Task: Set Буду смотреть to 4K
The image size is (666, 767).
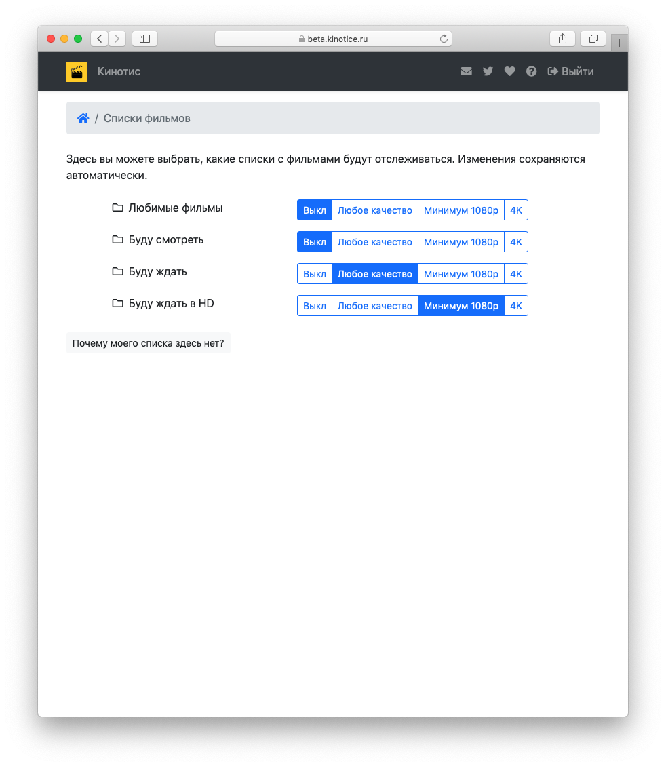Action: point(515,242)
